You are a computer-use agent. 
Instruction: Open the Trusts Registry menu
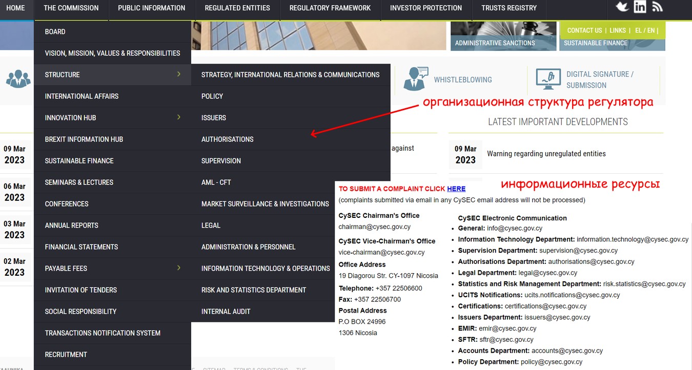pos(509,8)
